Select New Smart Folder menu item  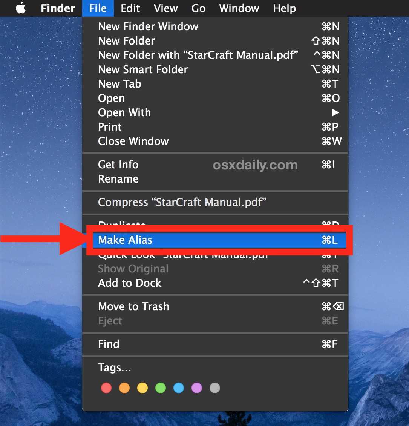click(x=215, y=69)
